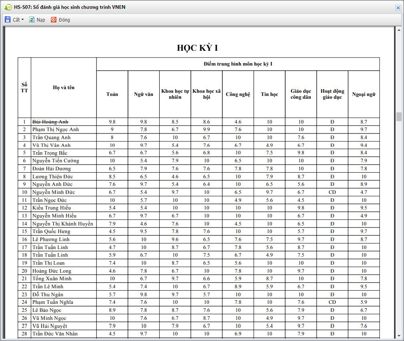This screenshot has height=341, width=404.
Task: Click the Nạp button label
Action: point(41,20)
